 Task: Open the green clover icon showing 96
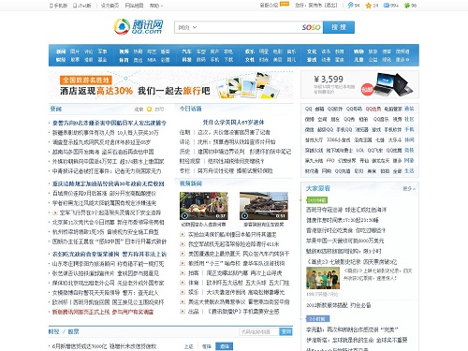coord(406,6)
